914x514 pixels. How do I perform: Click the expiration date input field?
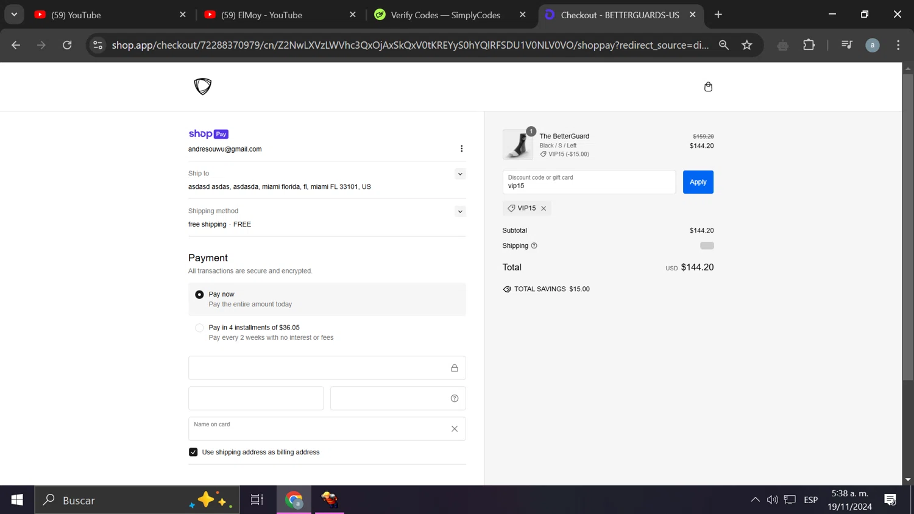(256, 398)
